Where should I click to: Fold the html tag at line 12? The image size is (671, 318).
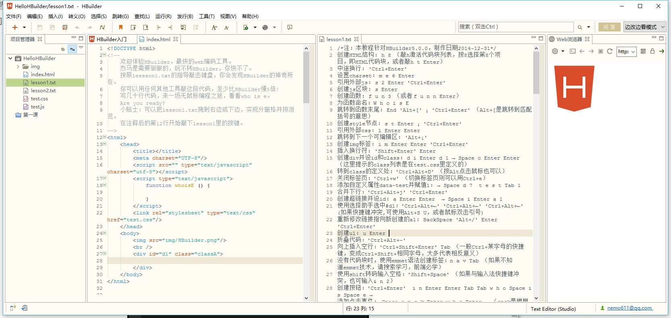[105, 137]
